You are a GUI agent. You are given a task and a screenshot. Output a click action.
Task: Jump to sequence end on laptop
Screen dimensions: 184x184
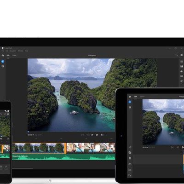point(102,135)
